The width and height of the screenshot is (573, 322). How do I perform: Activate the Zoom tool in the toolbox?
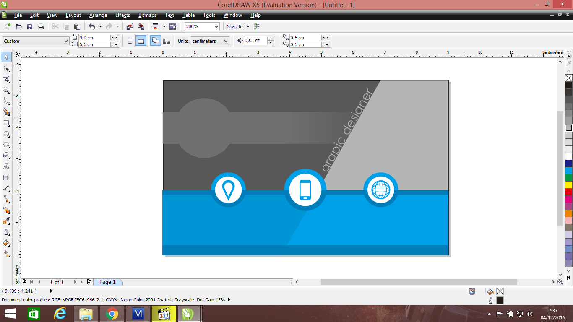click(x=6, y=90)
